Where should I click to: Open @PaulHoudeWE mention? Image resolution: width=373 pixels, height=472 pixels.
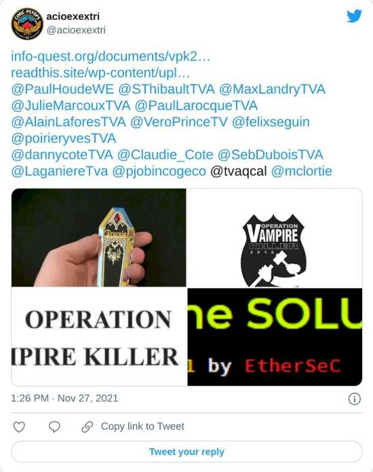pyautogui.click(x=62, y=89)
